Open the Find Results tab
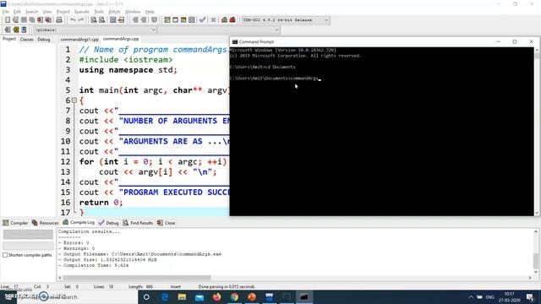This screenshot has height=304, width=541. (138, 223)
